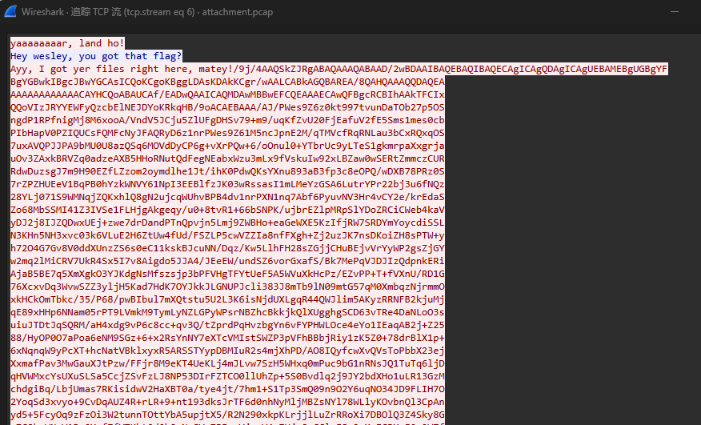Viewport: 701px width, 425px height.
Task: Click the line starting "uOv3ZAxkBRVZq0adzeAXB5HH"
Action: [227, 158]
